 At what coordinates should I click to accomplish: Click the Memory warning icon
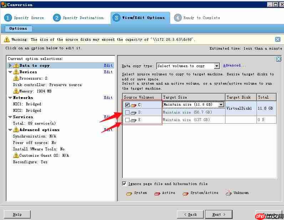tap(16, 91)
